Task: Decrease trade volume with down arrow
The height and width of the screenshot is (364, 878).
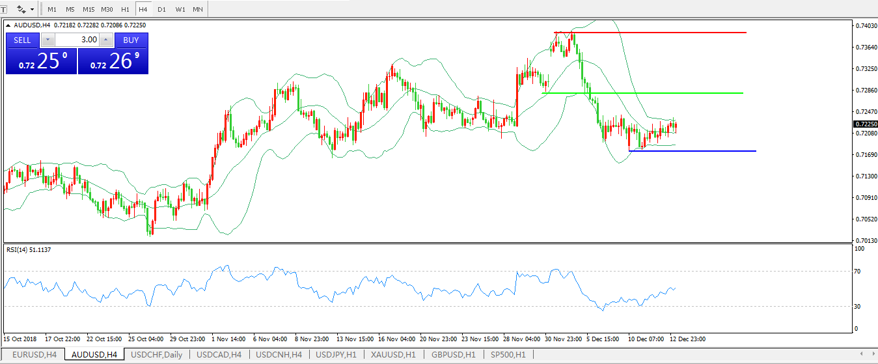Action: click(48, 40)
